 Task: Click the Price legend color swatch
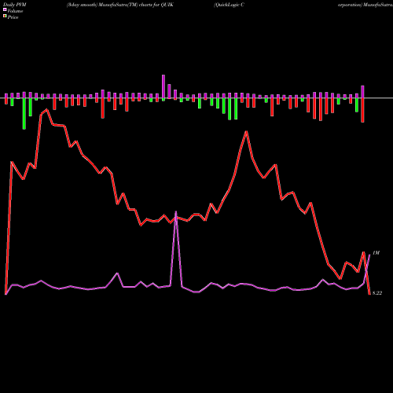click(x=5, y=17)
